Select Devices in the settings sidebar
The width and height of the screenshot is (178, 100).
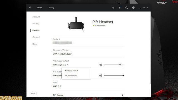pyautogui.click(x=36, y=30)
